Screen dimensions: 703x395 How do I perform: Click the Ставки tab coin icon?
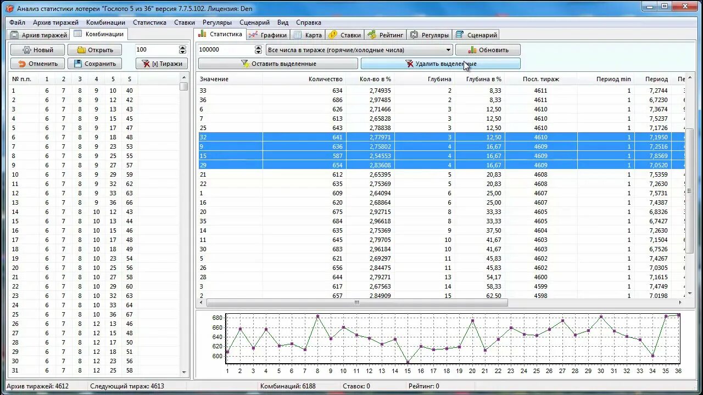(333, 35)
